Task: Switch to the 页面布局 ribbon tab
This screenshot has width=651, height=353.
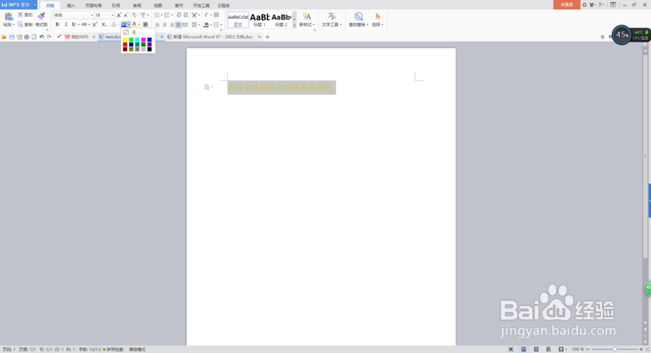Action: tap(93, 5)
